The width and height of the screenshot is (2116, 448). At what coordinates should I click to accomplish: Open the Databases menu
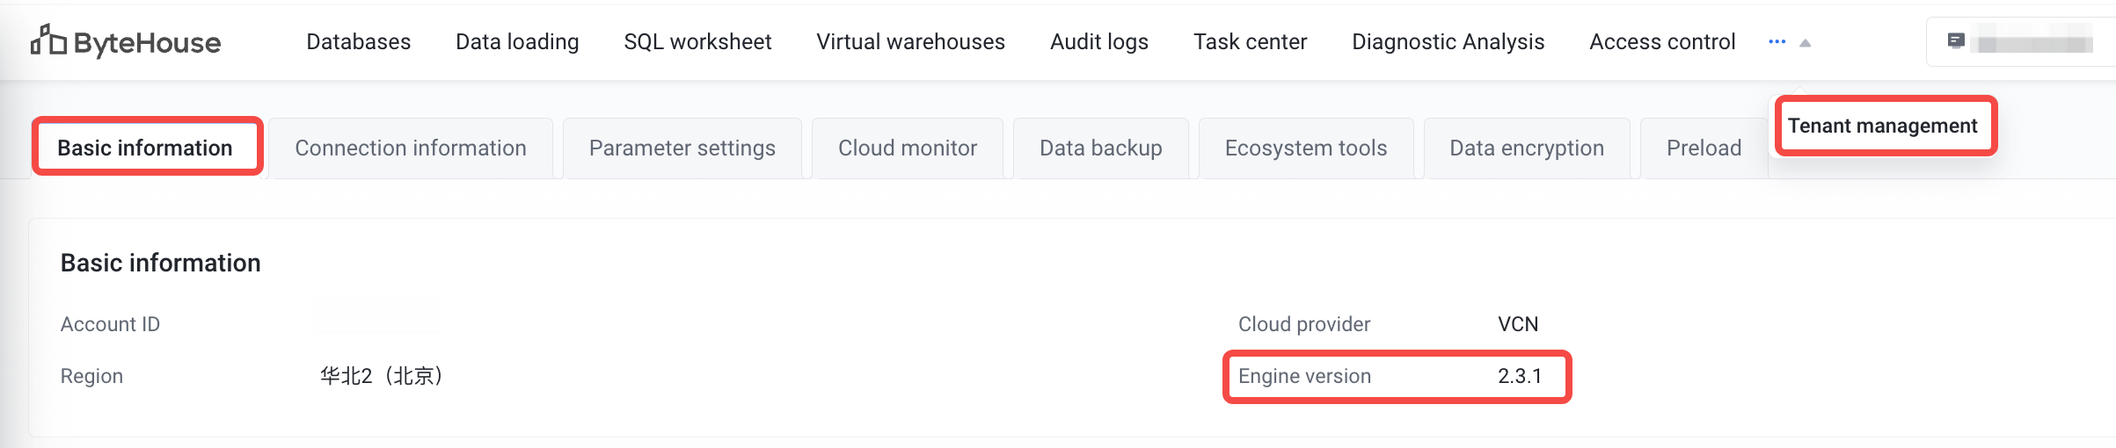coord(358,42)
